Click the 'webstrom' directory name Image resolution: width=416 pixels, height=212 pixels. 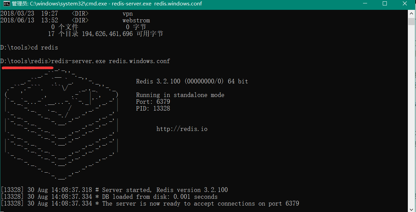[136, 21]
